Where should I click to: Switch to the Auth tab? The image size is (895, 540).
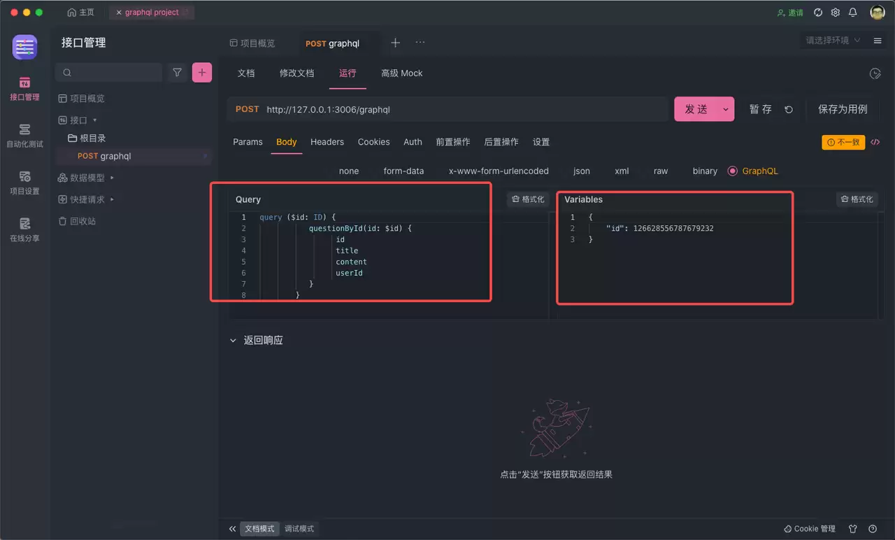click(x=413, y=142)
